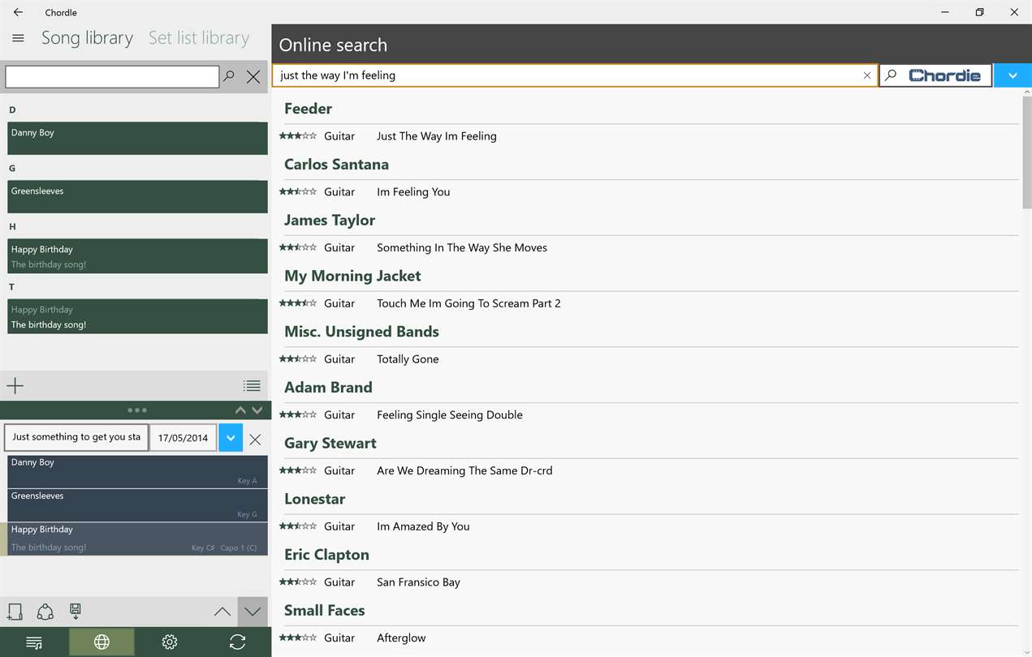
Task: Click the search results scrollbar
Action: click(1026, 152)
